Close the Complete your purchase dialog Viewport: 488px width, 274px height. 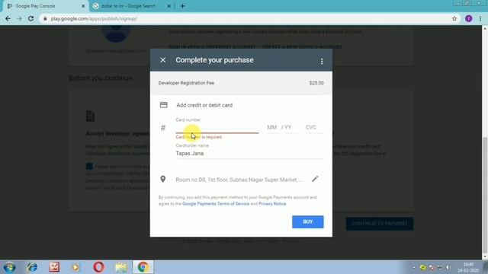coord(162,60)
